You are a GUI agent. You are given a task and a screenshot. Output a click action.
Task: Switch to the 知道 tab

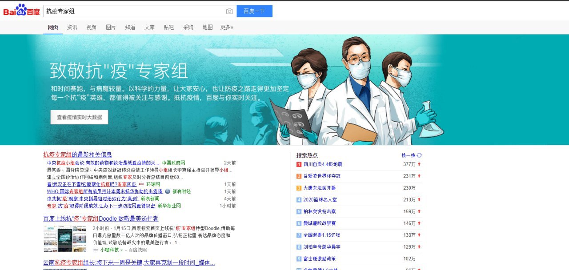[x=130, y=28]
